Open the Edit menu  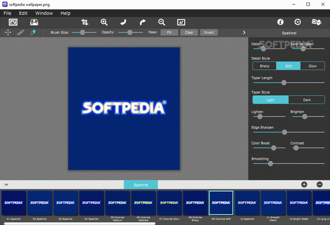click(x=23, y=13)
